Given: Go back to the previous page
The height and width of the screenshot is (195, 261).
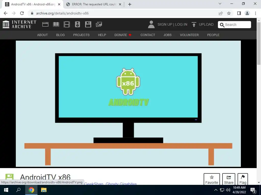Looking at the screenshot, I should 6,13.
